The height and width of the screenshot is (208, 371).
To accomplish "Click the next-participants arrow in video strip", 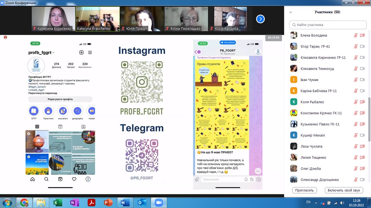I will pos(260,19).
